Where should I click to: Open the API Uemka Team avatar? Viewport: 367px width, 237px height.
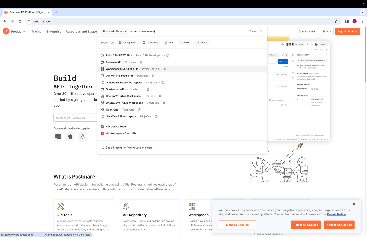pyautogui.click(x=102, y=126)
